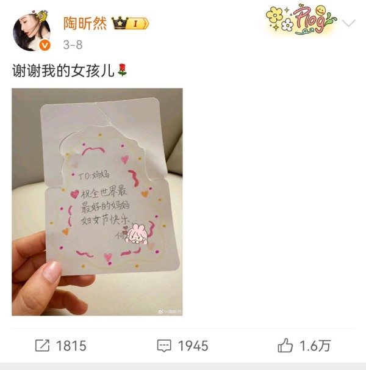Expand the post options chevron
366x370 pixels.
pos(348,23)
